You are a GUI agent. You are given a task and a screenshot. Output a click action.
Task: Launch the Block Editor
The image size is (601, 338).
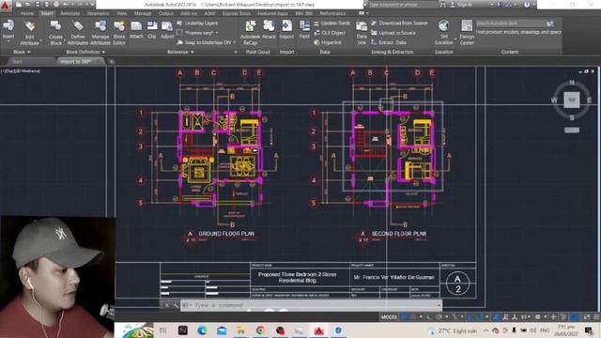(119, 33)
